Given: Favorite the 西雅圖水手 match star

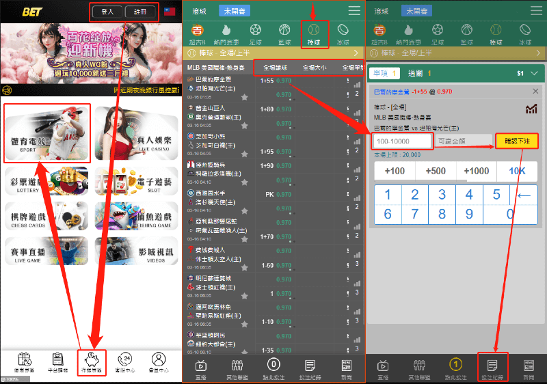Looking at the screenshot, I should [245, 211].
